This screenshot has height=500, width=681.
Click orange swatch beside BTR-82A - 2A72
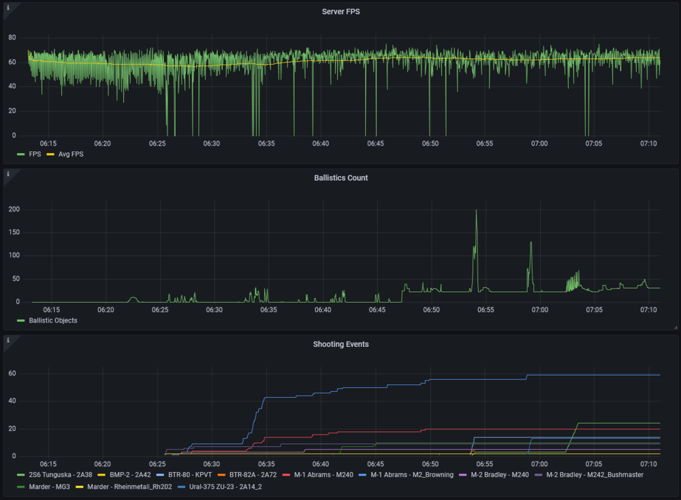pos(221,475)
